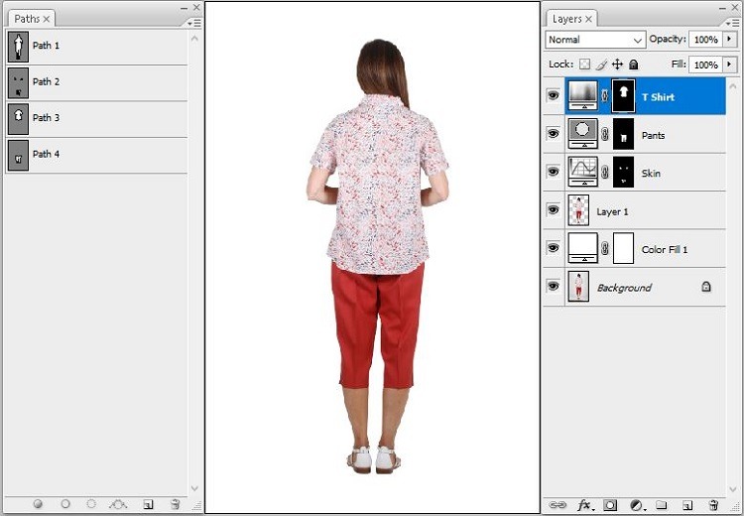The image size is (744, 516).
Task: Click the Opacity 100% field
Action: (705, 40)
